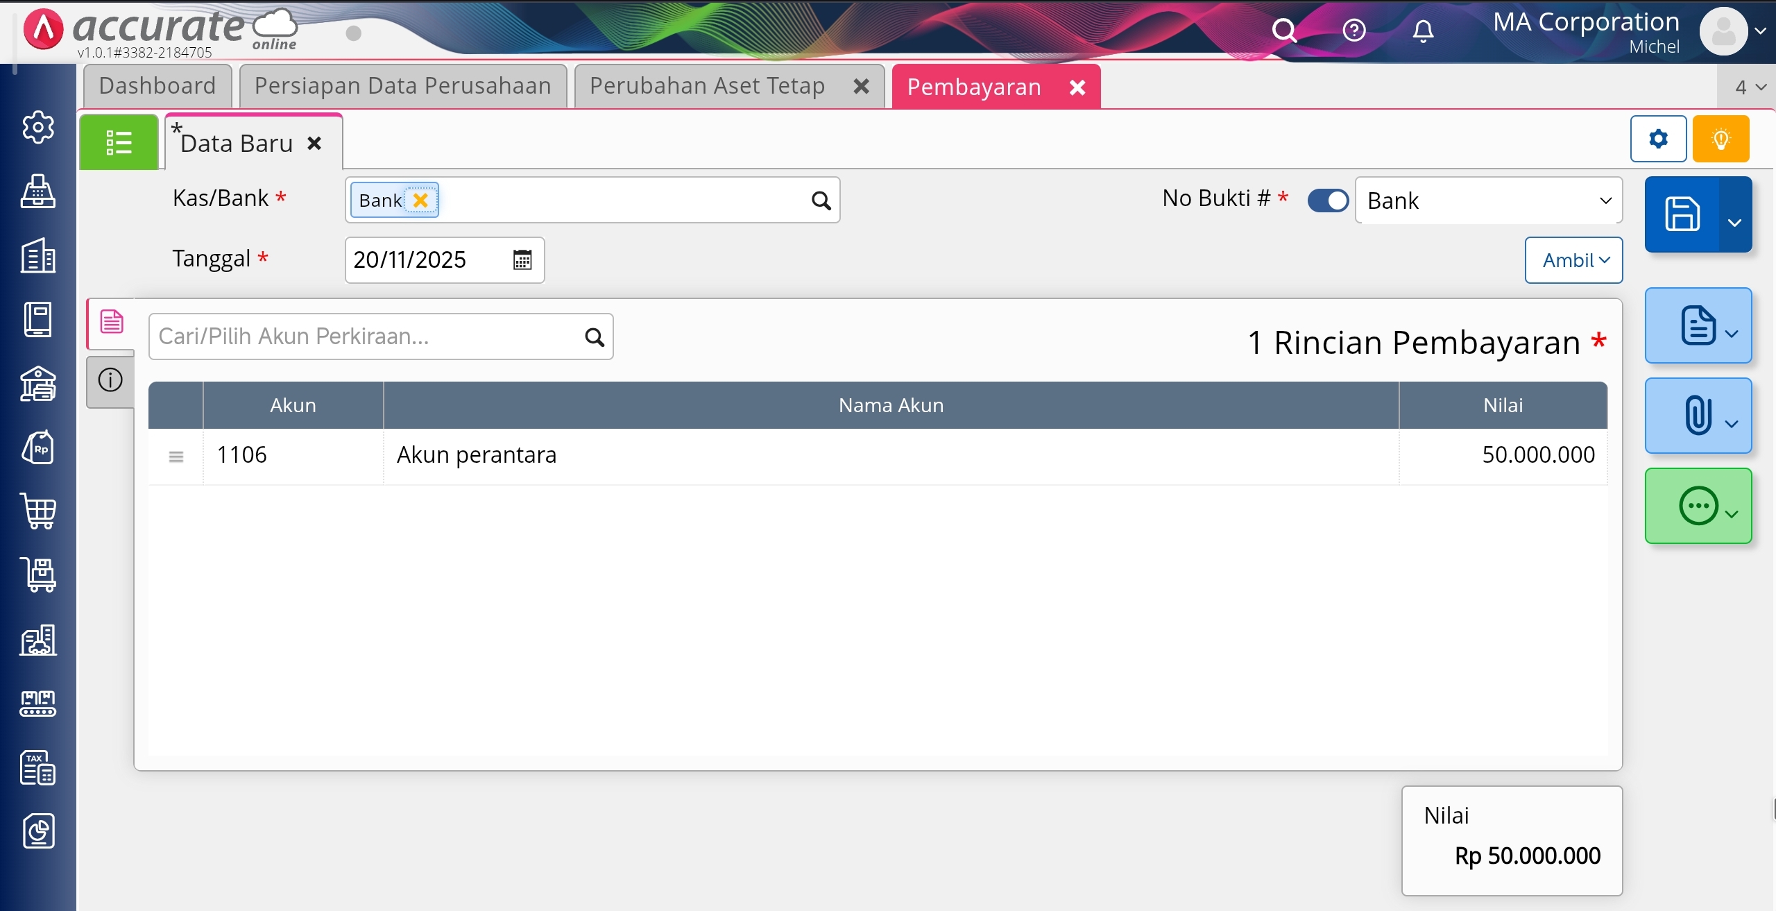Click the TAX module icon in sidebar

pos(38,767)
